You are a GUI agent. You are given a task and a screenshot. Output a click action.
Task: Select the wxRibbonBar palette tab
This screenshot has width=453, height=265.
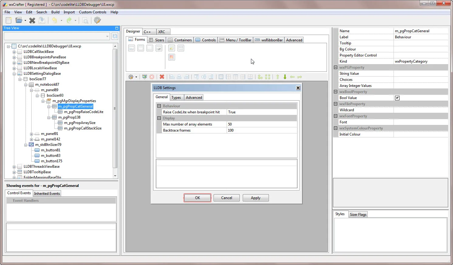tap(269, 40)
